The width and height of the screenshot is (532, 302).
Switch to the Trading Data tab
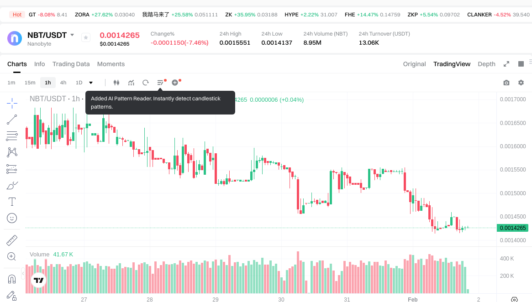71,64
